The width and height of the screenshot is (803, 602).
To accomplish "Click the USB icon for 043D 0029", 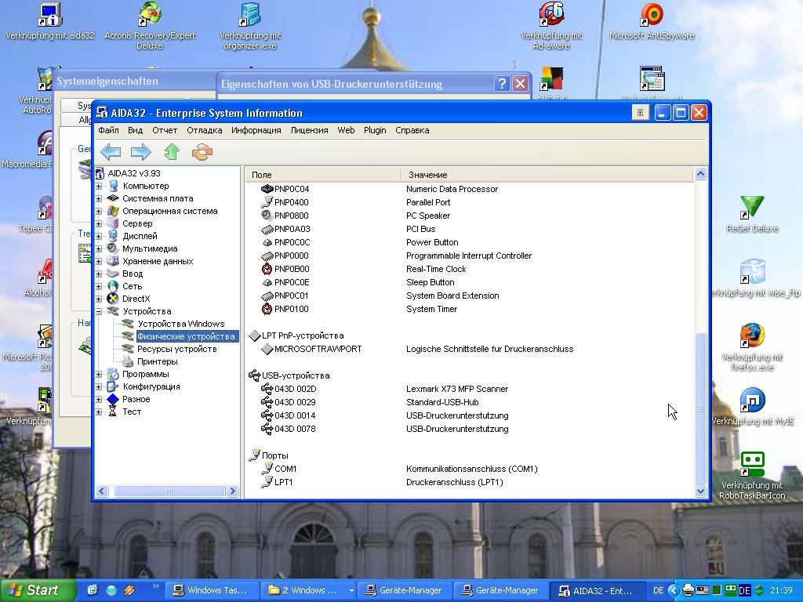I will point(267,402).
